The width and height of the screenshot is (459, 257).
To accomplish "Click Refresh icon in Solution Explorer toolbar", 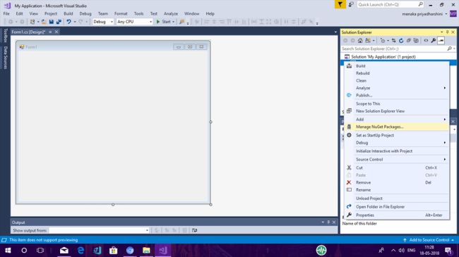I will pyautogui.click(x=401, y=41).
